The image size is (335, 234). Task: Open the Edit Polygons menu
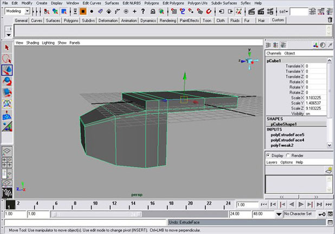pos(173,3)
